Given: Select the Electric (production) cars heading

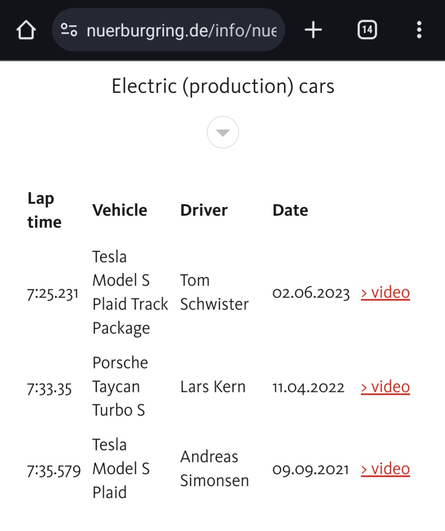Looking at the screenshot, I should pyautogui.click(x=223, y=86).
